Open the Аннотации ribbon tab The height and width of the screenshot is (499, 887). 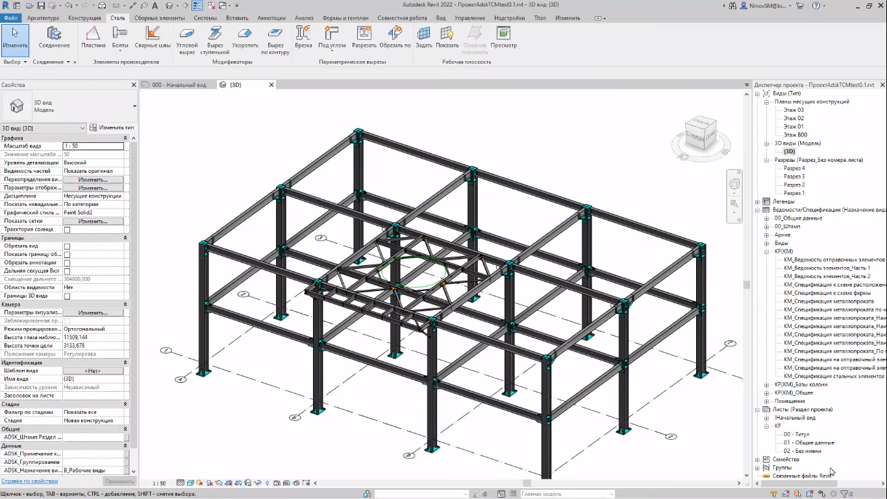coord(272,18)
